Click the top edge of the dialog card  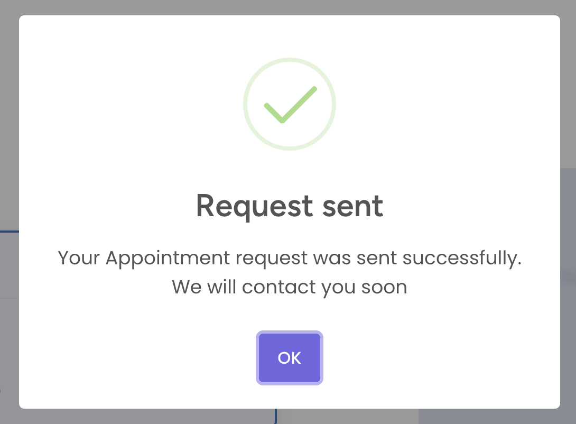click(x=290, y=16)
